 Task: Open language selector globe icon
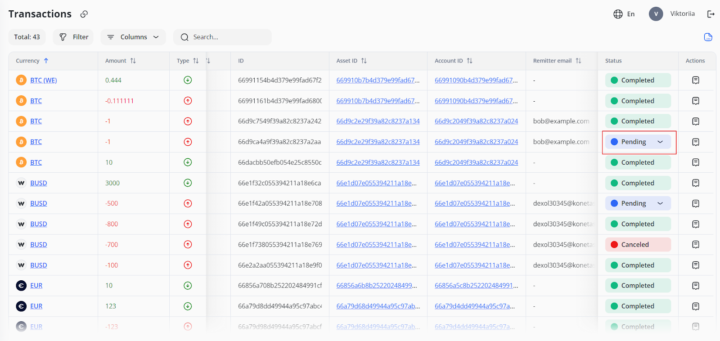point(618,14)
